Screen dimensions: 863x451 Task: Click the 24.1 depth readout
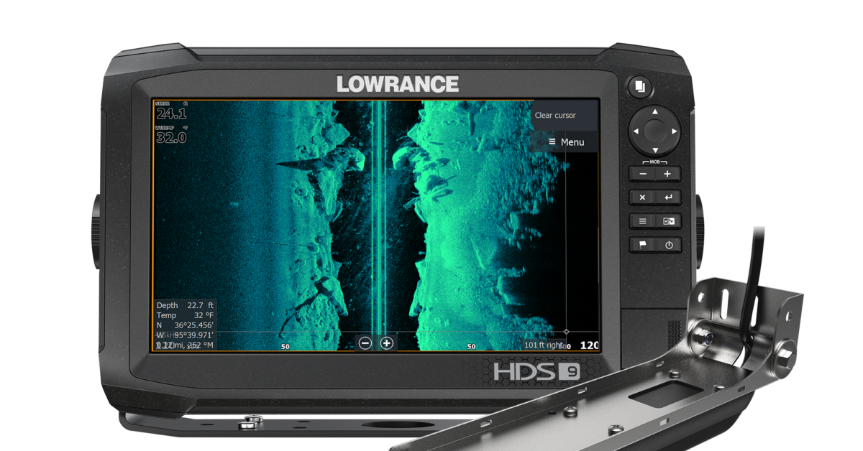pos(172,113)
